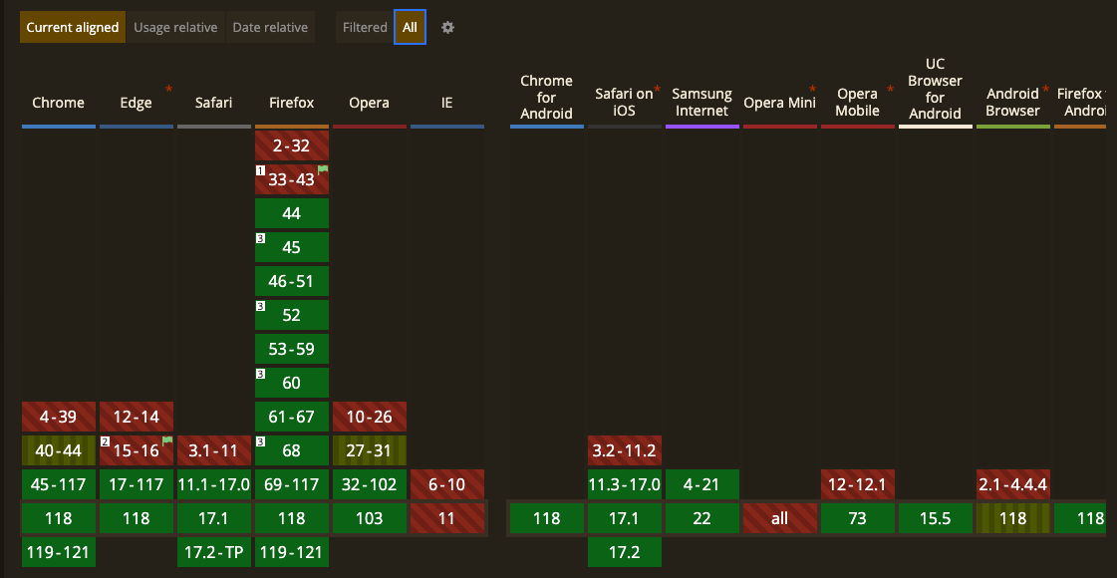The image size is (1117, 578).
Task: Open note 2 badge on Edge 15-16
Action: [105, 441]
